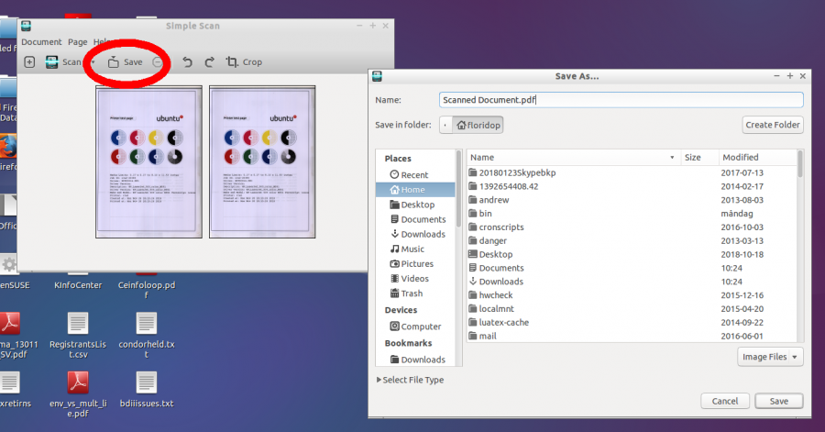Select the first scanned page thumbnail
The width and height of the screenshot is (825, 432).
point(148,162)
